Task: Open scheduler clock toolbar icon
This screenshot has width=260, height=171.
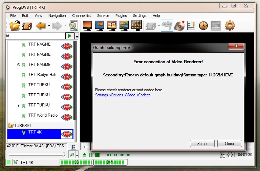Action: click(203, 26)
